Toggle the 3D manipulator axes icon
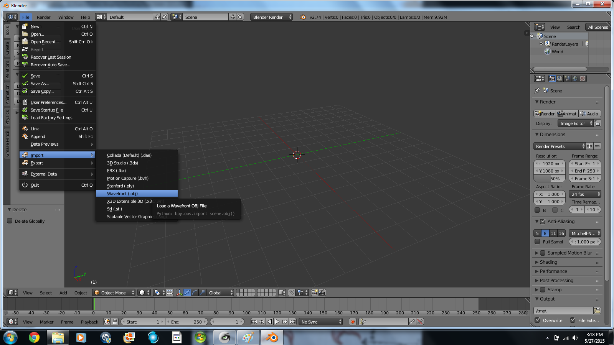The image size is (614, 345). pos(179,292)
